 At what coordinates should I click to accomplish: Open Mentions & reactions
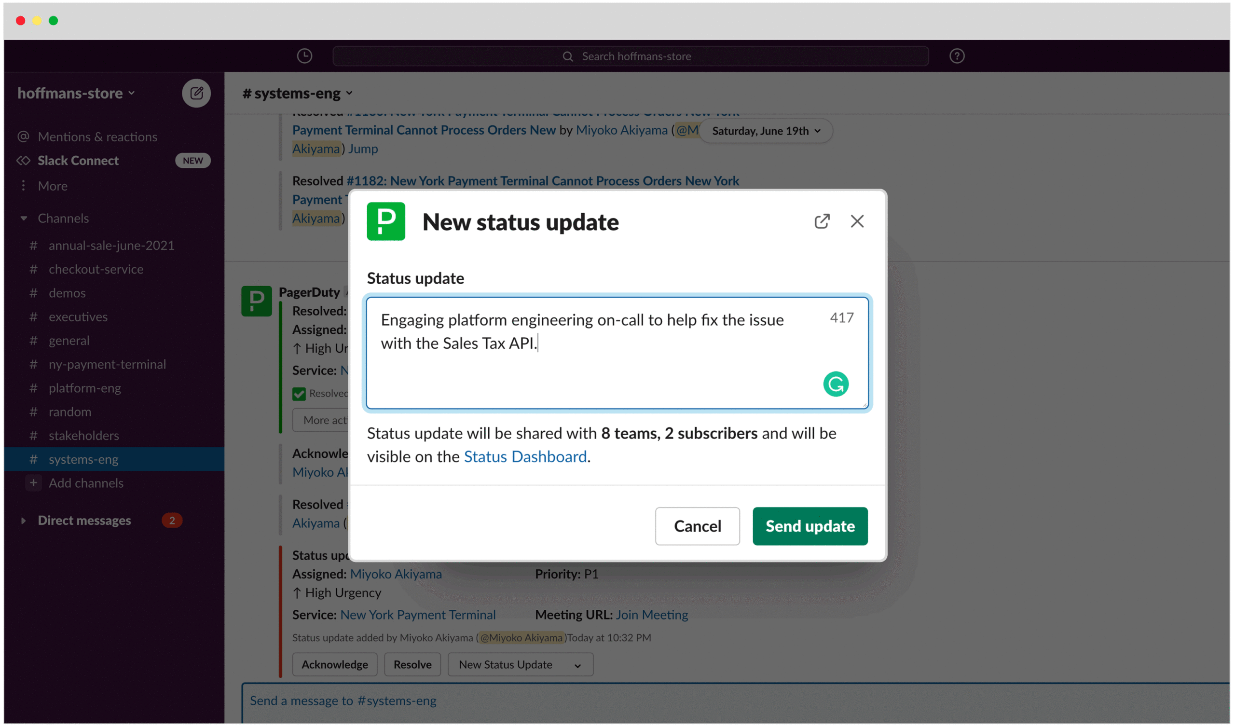point(97,136)
